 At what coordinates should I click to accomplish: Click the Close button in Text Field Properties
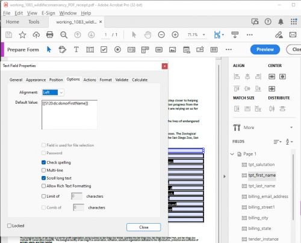click(144, 227)
